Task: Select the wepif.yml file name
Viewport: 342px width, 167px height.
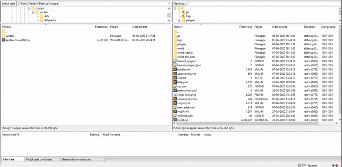Action: 183,111
